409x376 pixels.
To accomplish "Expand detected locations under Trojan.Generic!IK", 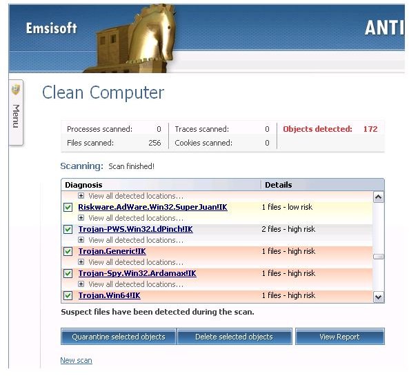I will coord(81,262).
